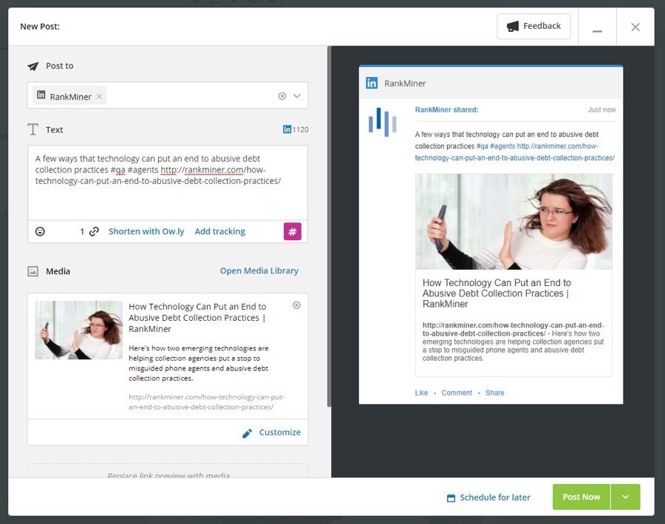
Task: Customize the link preview
Action: pyautogui.click(x=280, y=432)
